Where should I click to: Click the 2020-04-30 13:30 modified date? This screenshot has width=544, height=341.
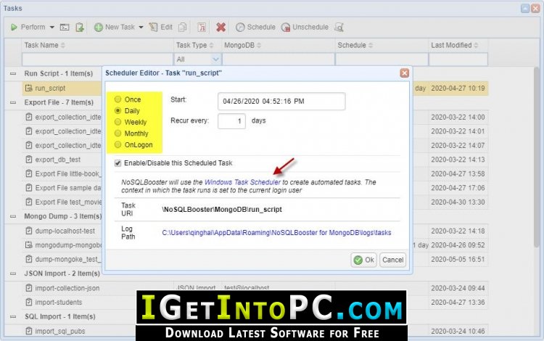point(458,202)
